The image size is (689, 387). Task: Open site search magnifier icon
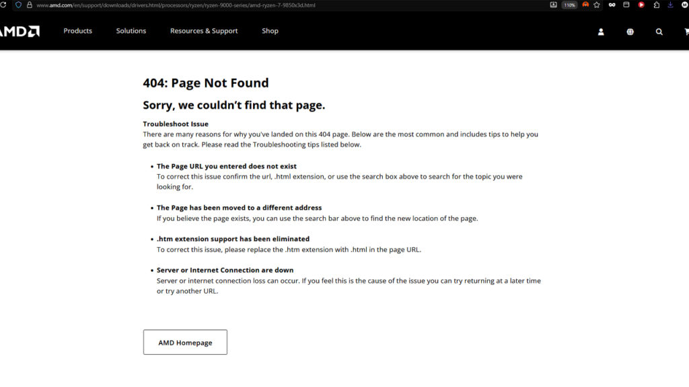coord(659,32)
